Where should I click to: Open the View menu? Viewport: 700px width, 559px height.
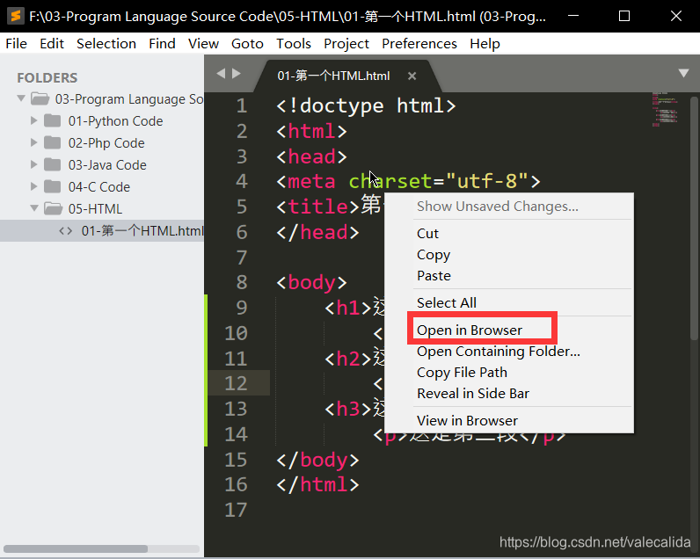pos(203,44)
